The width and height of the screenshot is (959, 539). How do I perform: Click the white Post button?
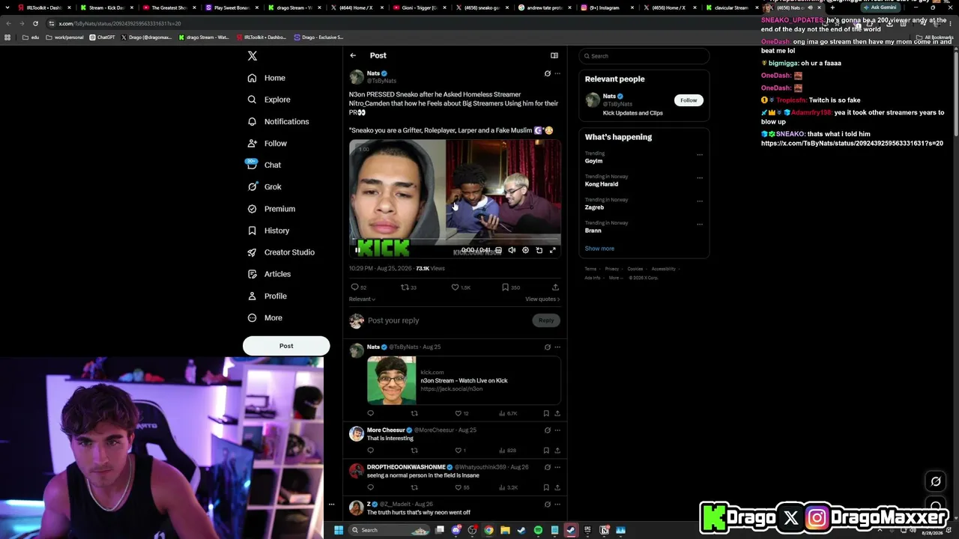[286, 346]
